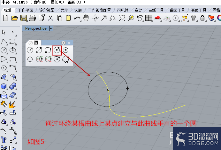221x150 pixels.
Task: Click the light bulb Hide Objects icon
Action: pyautogui.click(x=194, y=18)
